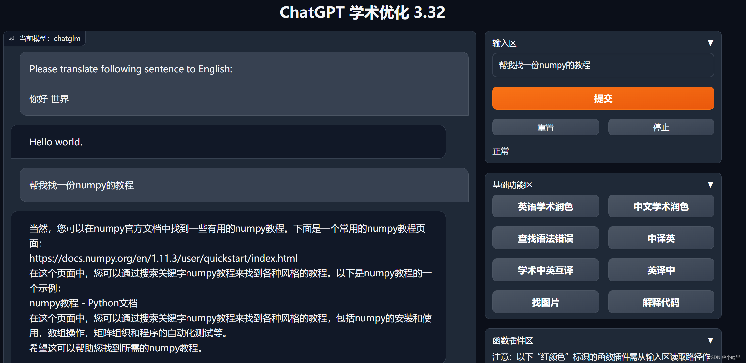Viewport: 746px width, 363px height.
Task: Choose 英译中 translation
Action: pyautogui.click(x=661, y=270)
